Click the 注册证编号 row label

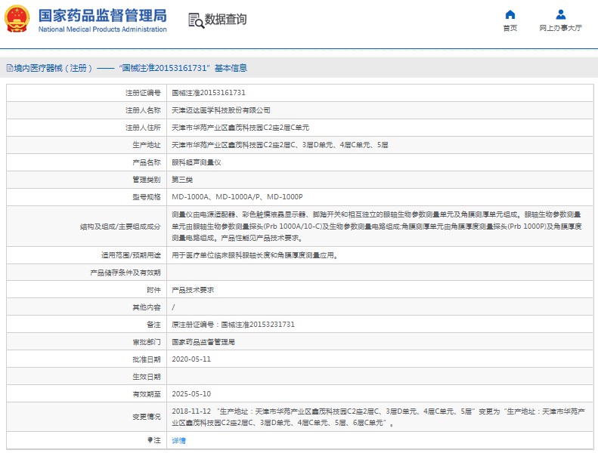pos(143,93)
